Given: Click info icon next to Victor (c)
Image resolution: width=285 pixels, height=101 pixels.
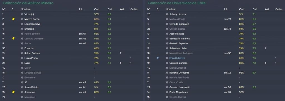Looking at the screenshot, I should tap(22, 14).
